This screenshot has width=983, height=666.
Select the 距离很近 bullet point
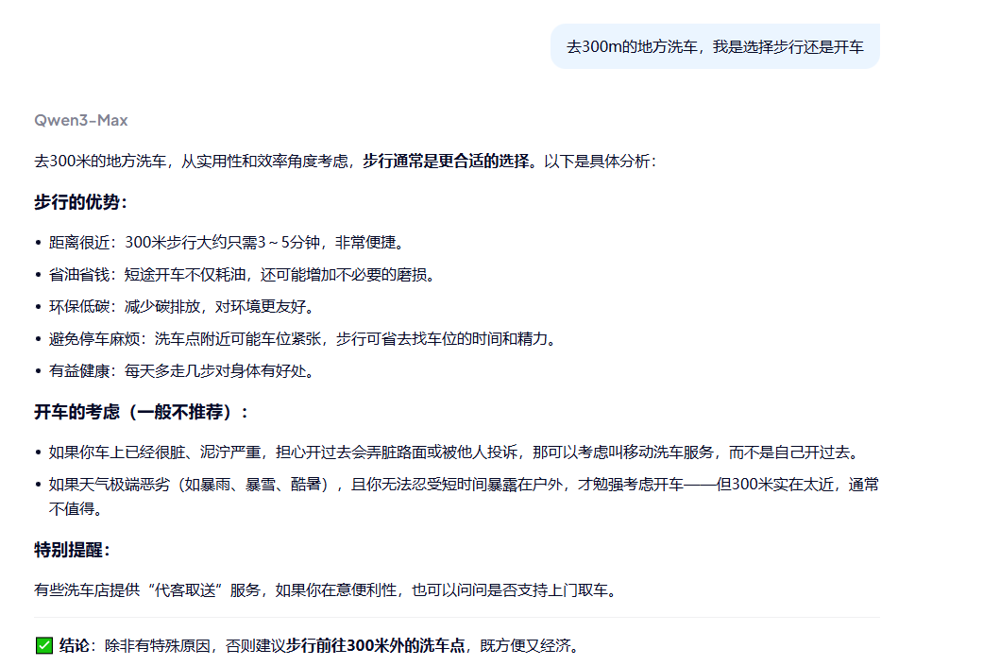tap(227, 242)
